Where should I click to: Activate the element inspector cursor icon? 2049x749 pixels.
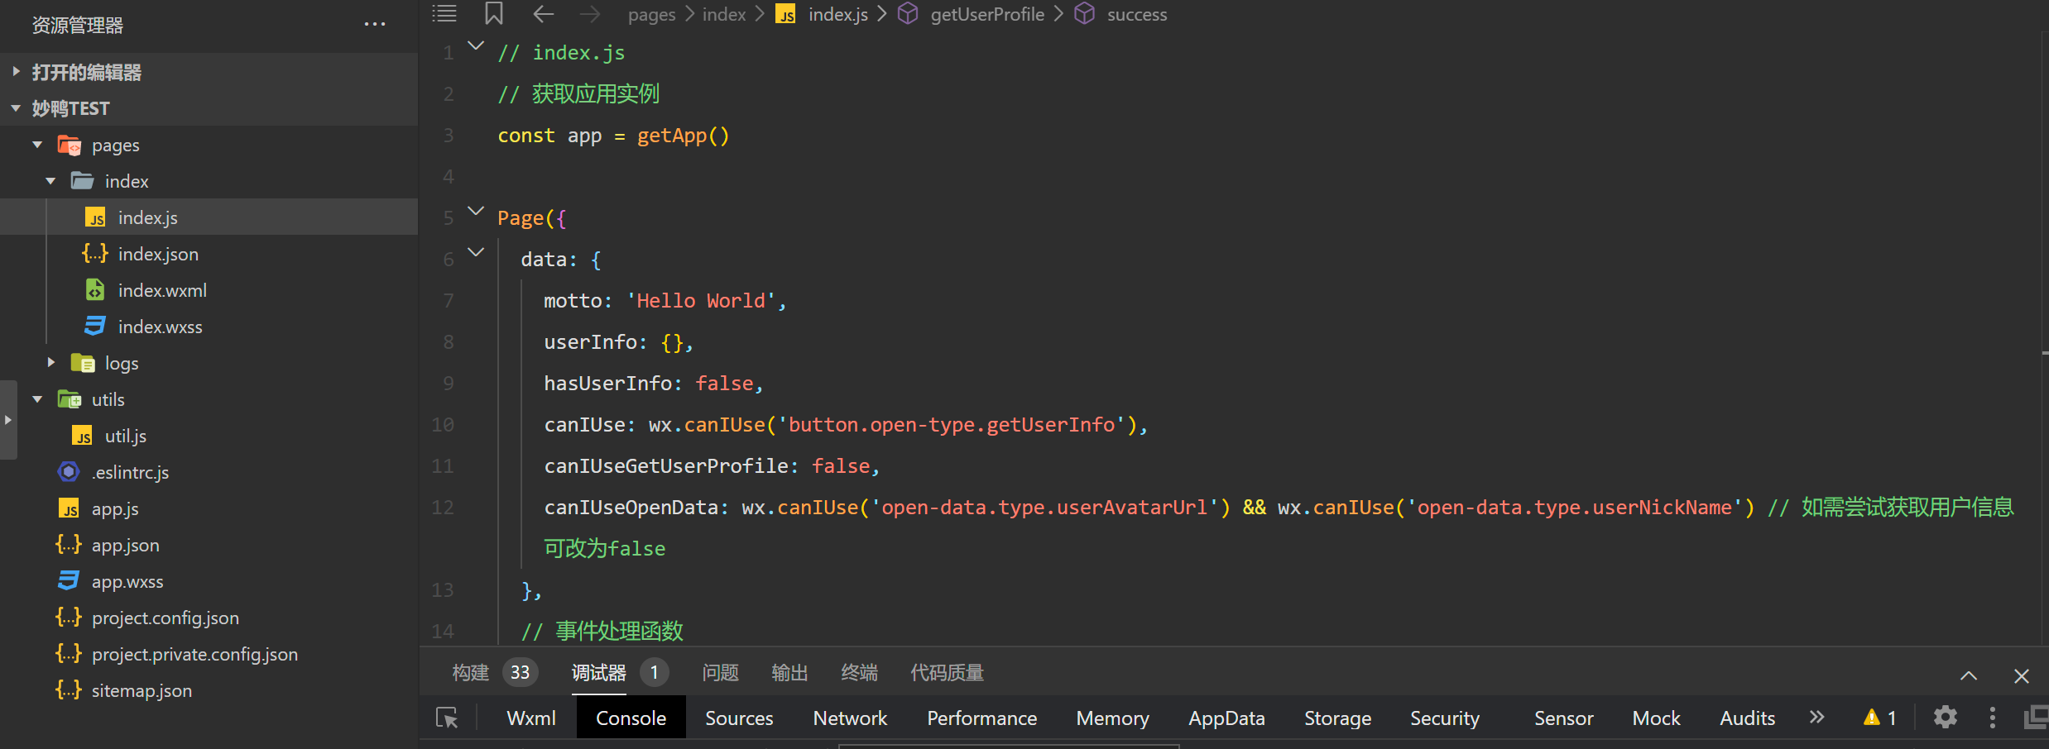[x=447, y=718]
